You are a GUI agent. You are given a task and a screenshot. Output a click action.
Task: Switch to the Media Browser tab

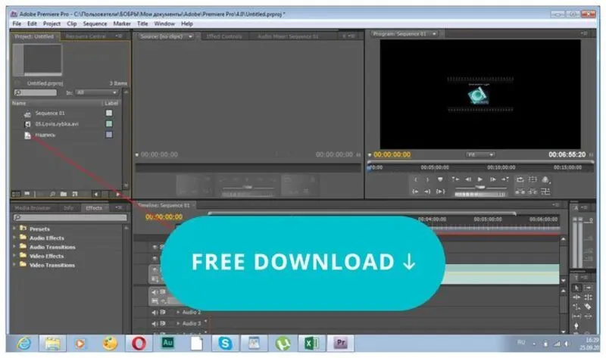(32, 207)
